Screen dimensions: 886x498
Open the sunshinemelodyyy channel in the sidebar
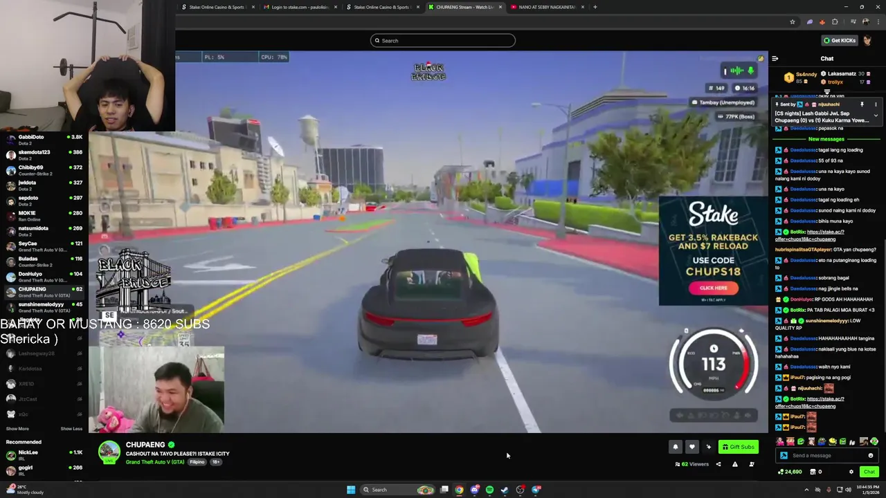[x=44, y=307]
